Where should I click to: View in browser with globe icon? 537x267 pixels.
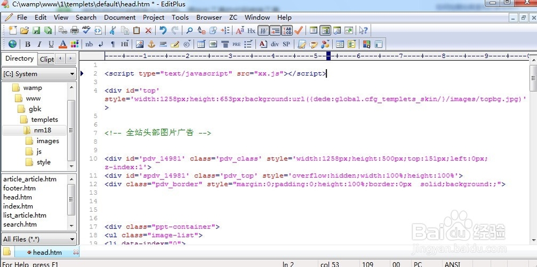pos(12,44)
